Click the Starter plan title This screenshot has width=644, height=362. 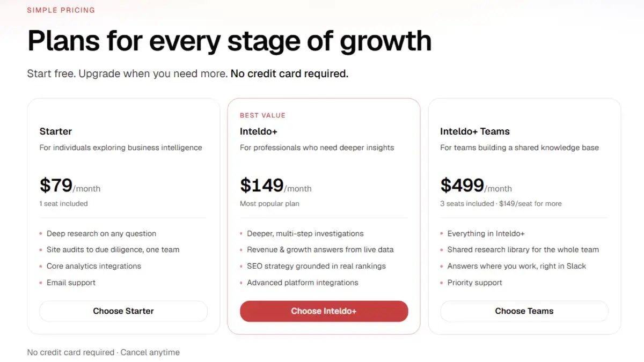click(x=56, y=131)
